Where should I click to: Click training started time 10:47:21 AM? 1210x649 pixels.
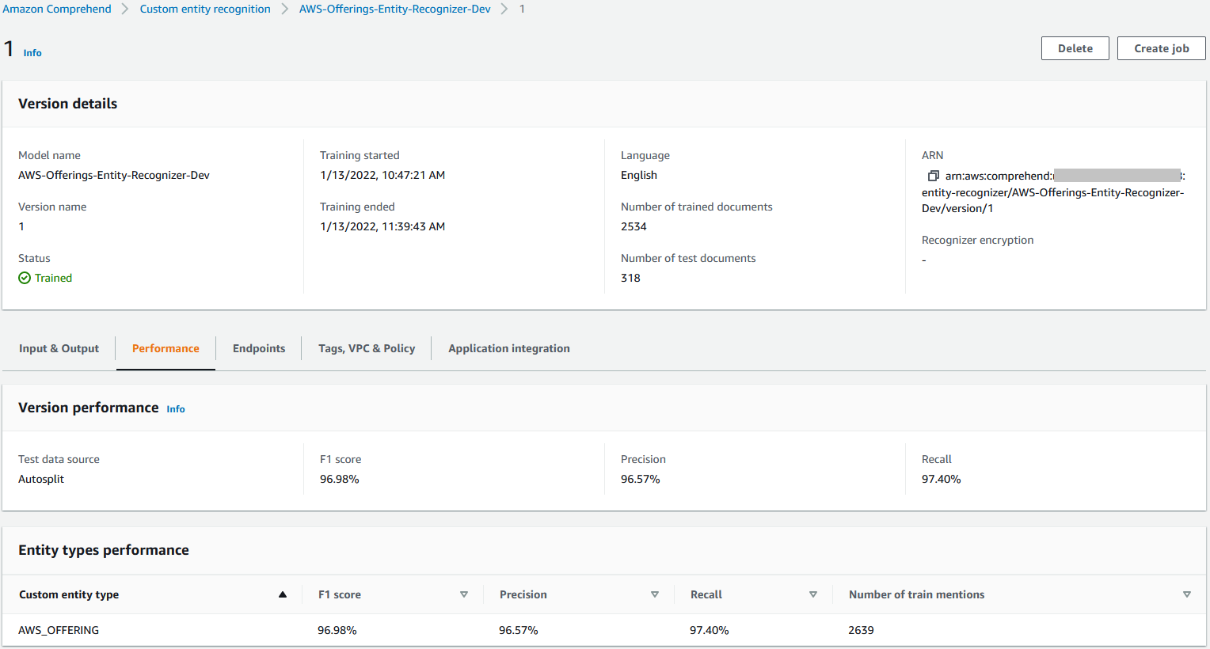[382, 175]
